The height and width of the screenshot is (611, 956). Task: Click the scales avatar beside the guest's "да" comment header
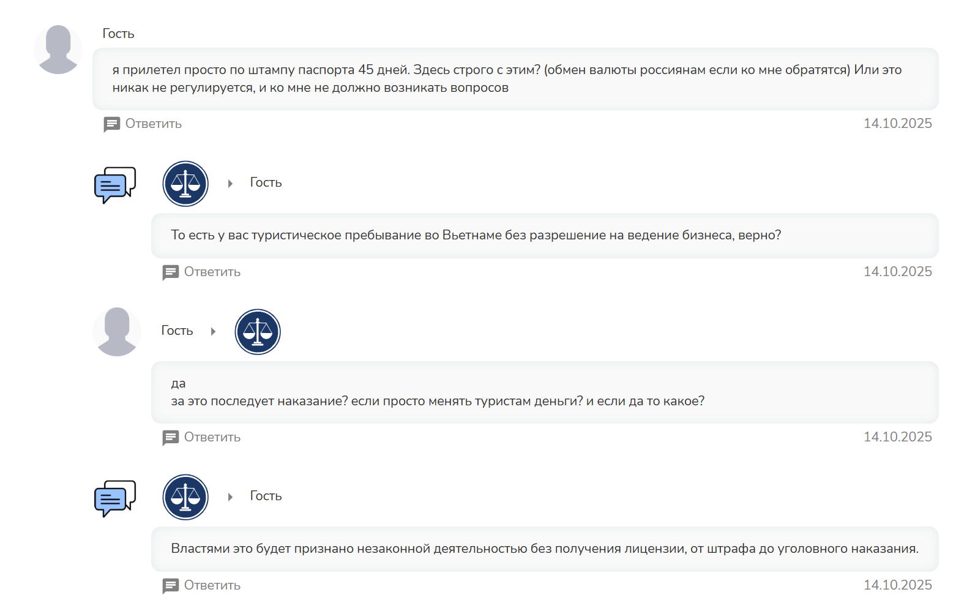[258, 332]
